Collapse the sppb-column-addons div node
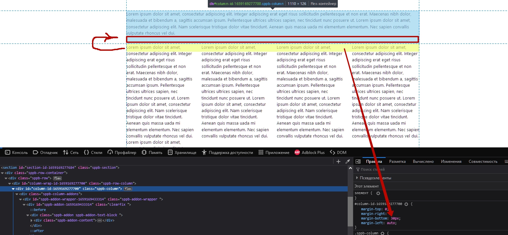 (17, 194)
